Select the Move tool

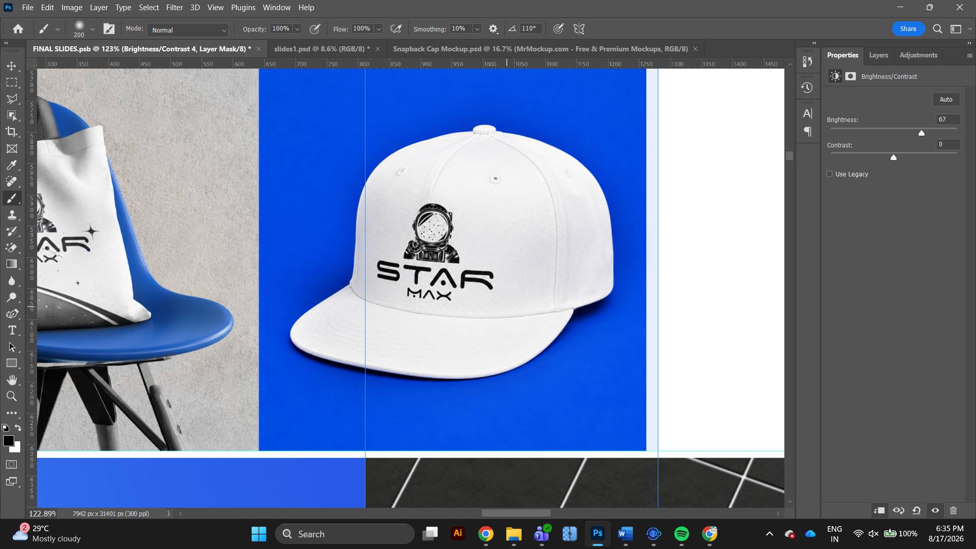point(12,66)
